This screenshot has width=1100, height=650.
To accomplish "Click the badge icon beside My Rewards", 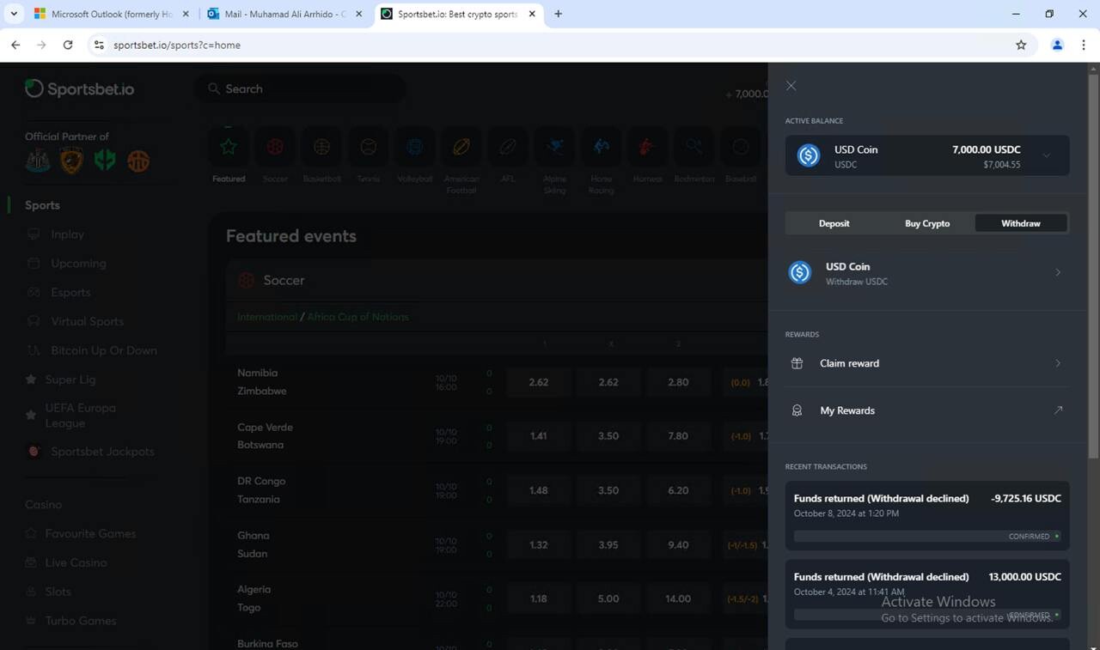I will [x=797, y=410].
